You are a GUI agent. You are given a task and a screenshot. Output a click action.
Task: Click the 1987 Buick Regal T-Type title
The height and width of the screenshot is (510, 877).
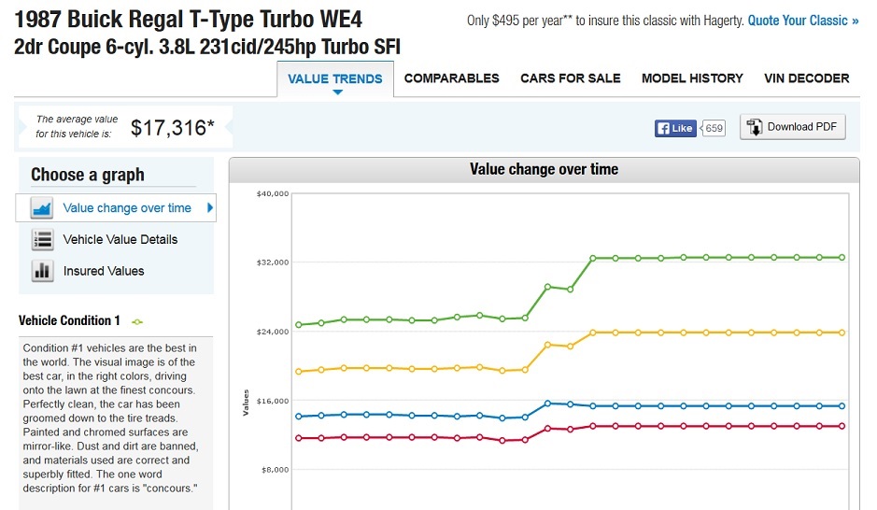(x=188, y=20)
